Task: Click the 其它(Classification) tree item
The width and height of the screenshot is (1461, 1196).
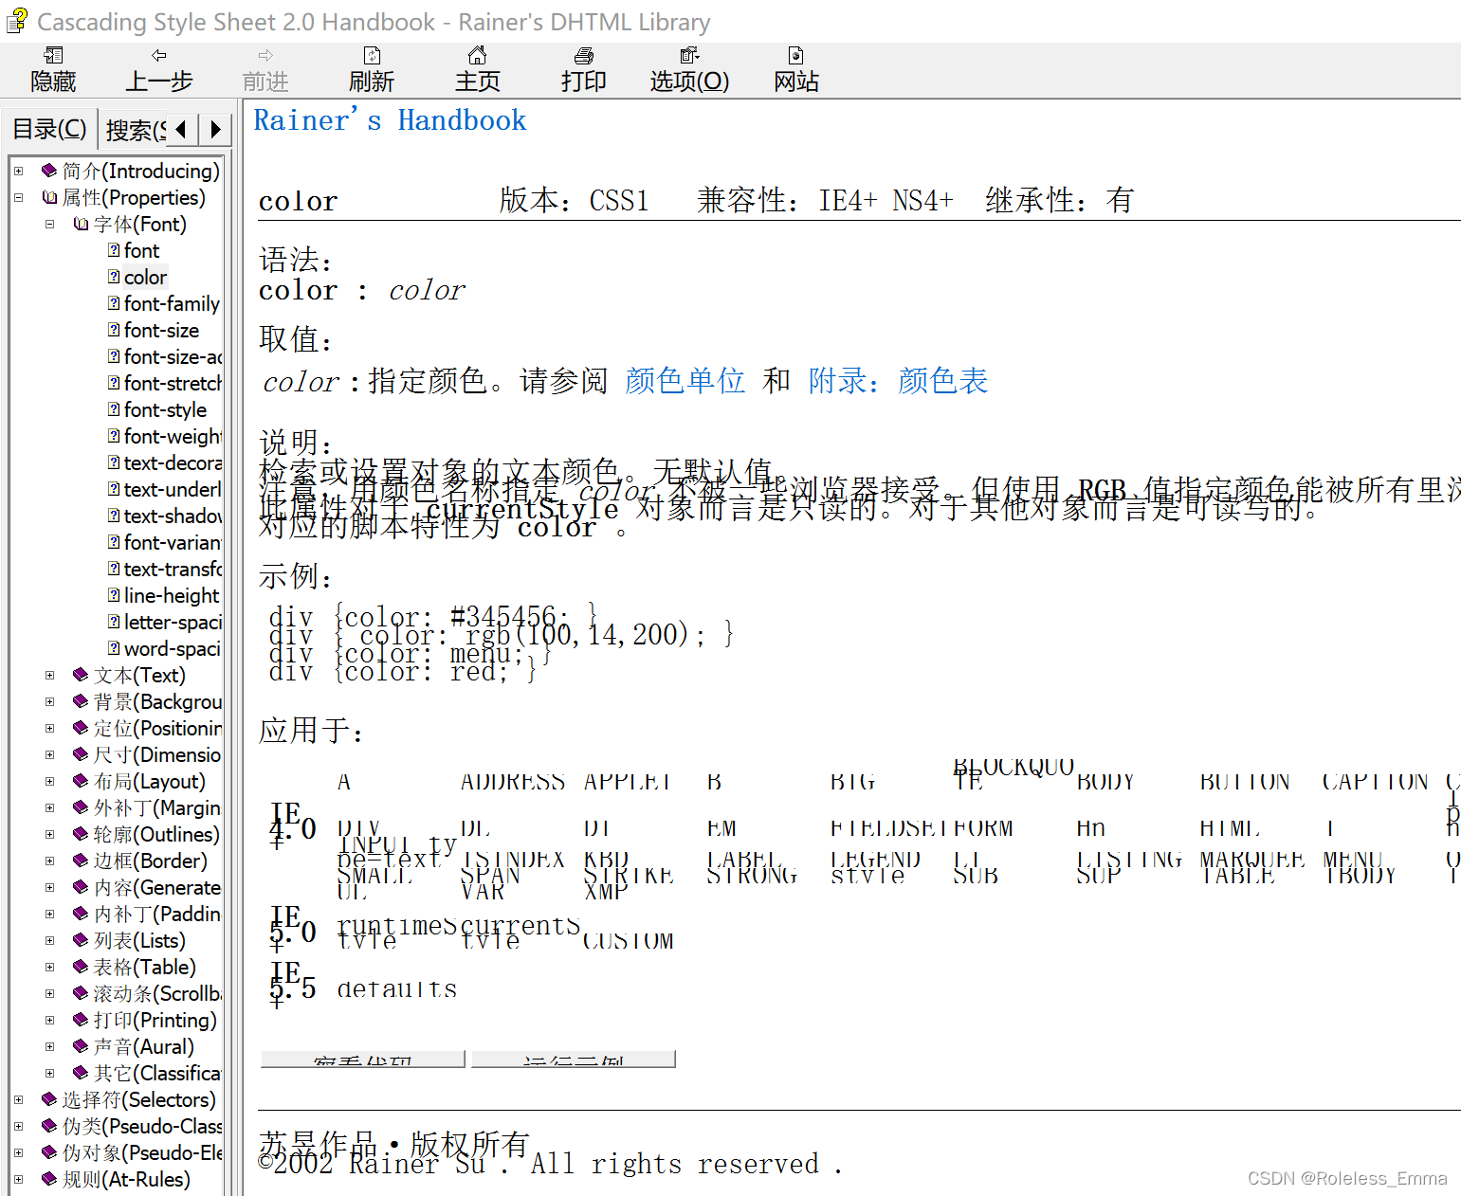Action: pos(157,1073)
